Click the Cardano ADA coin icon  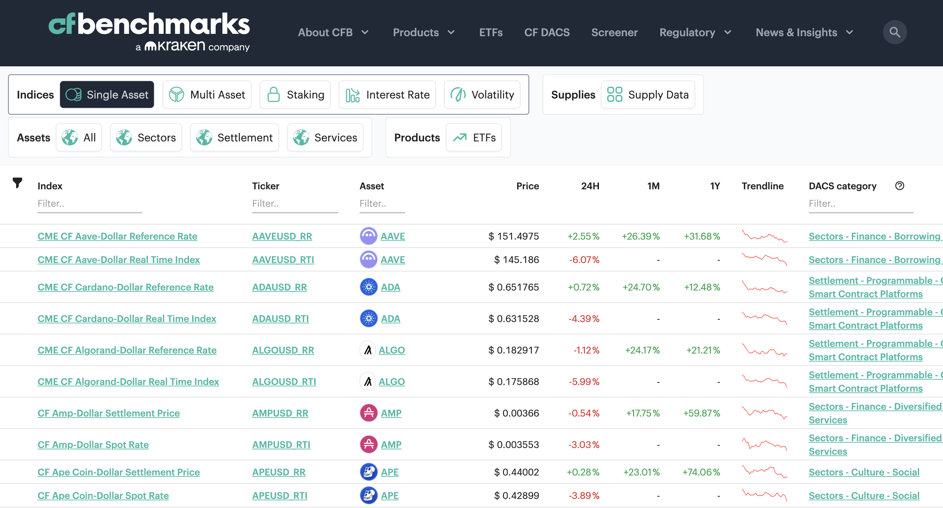[x=368, y=287]
